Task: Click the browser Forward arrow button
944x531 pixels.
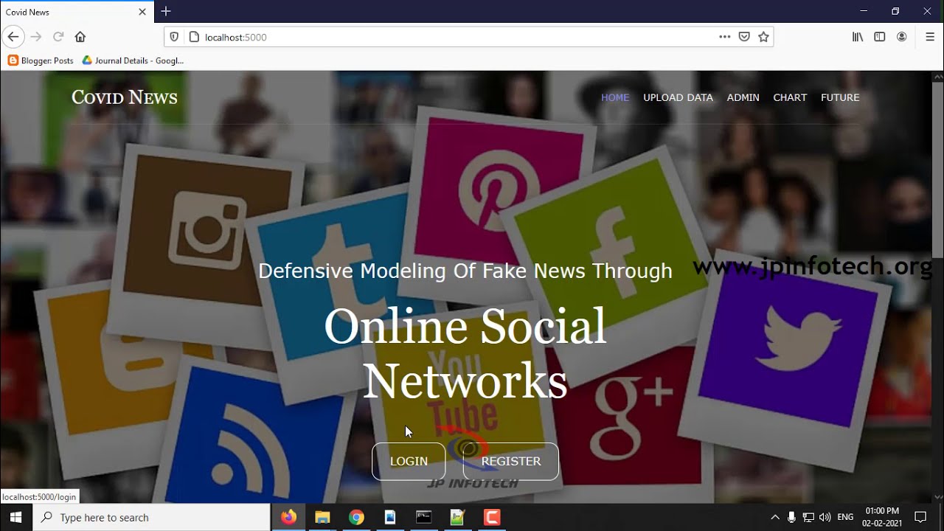Action: click(36, 37)
